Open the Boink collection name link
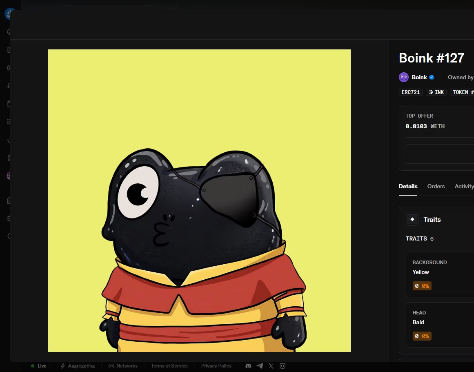This screenshot has width=474, height=372. click(419, 78)
